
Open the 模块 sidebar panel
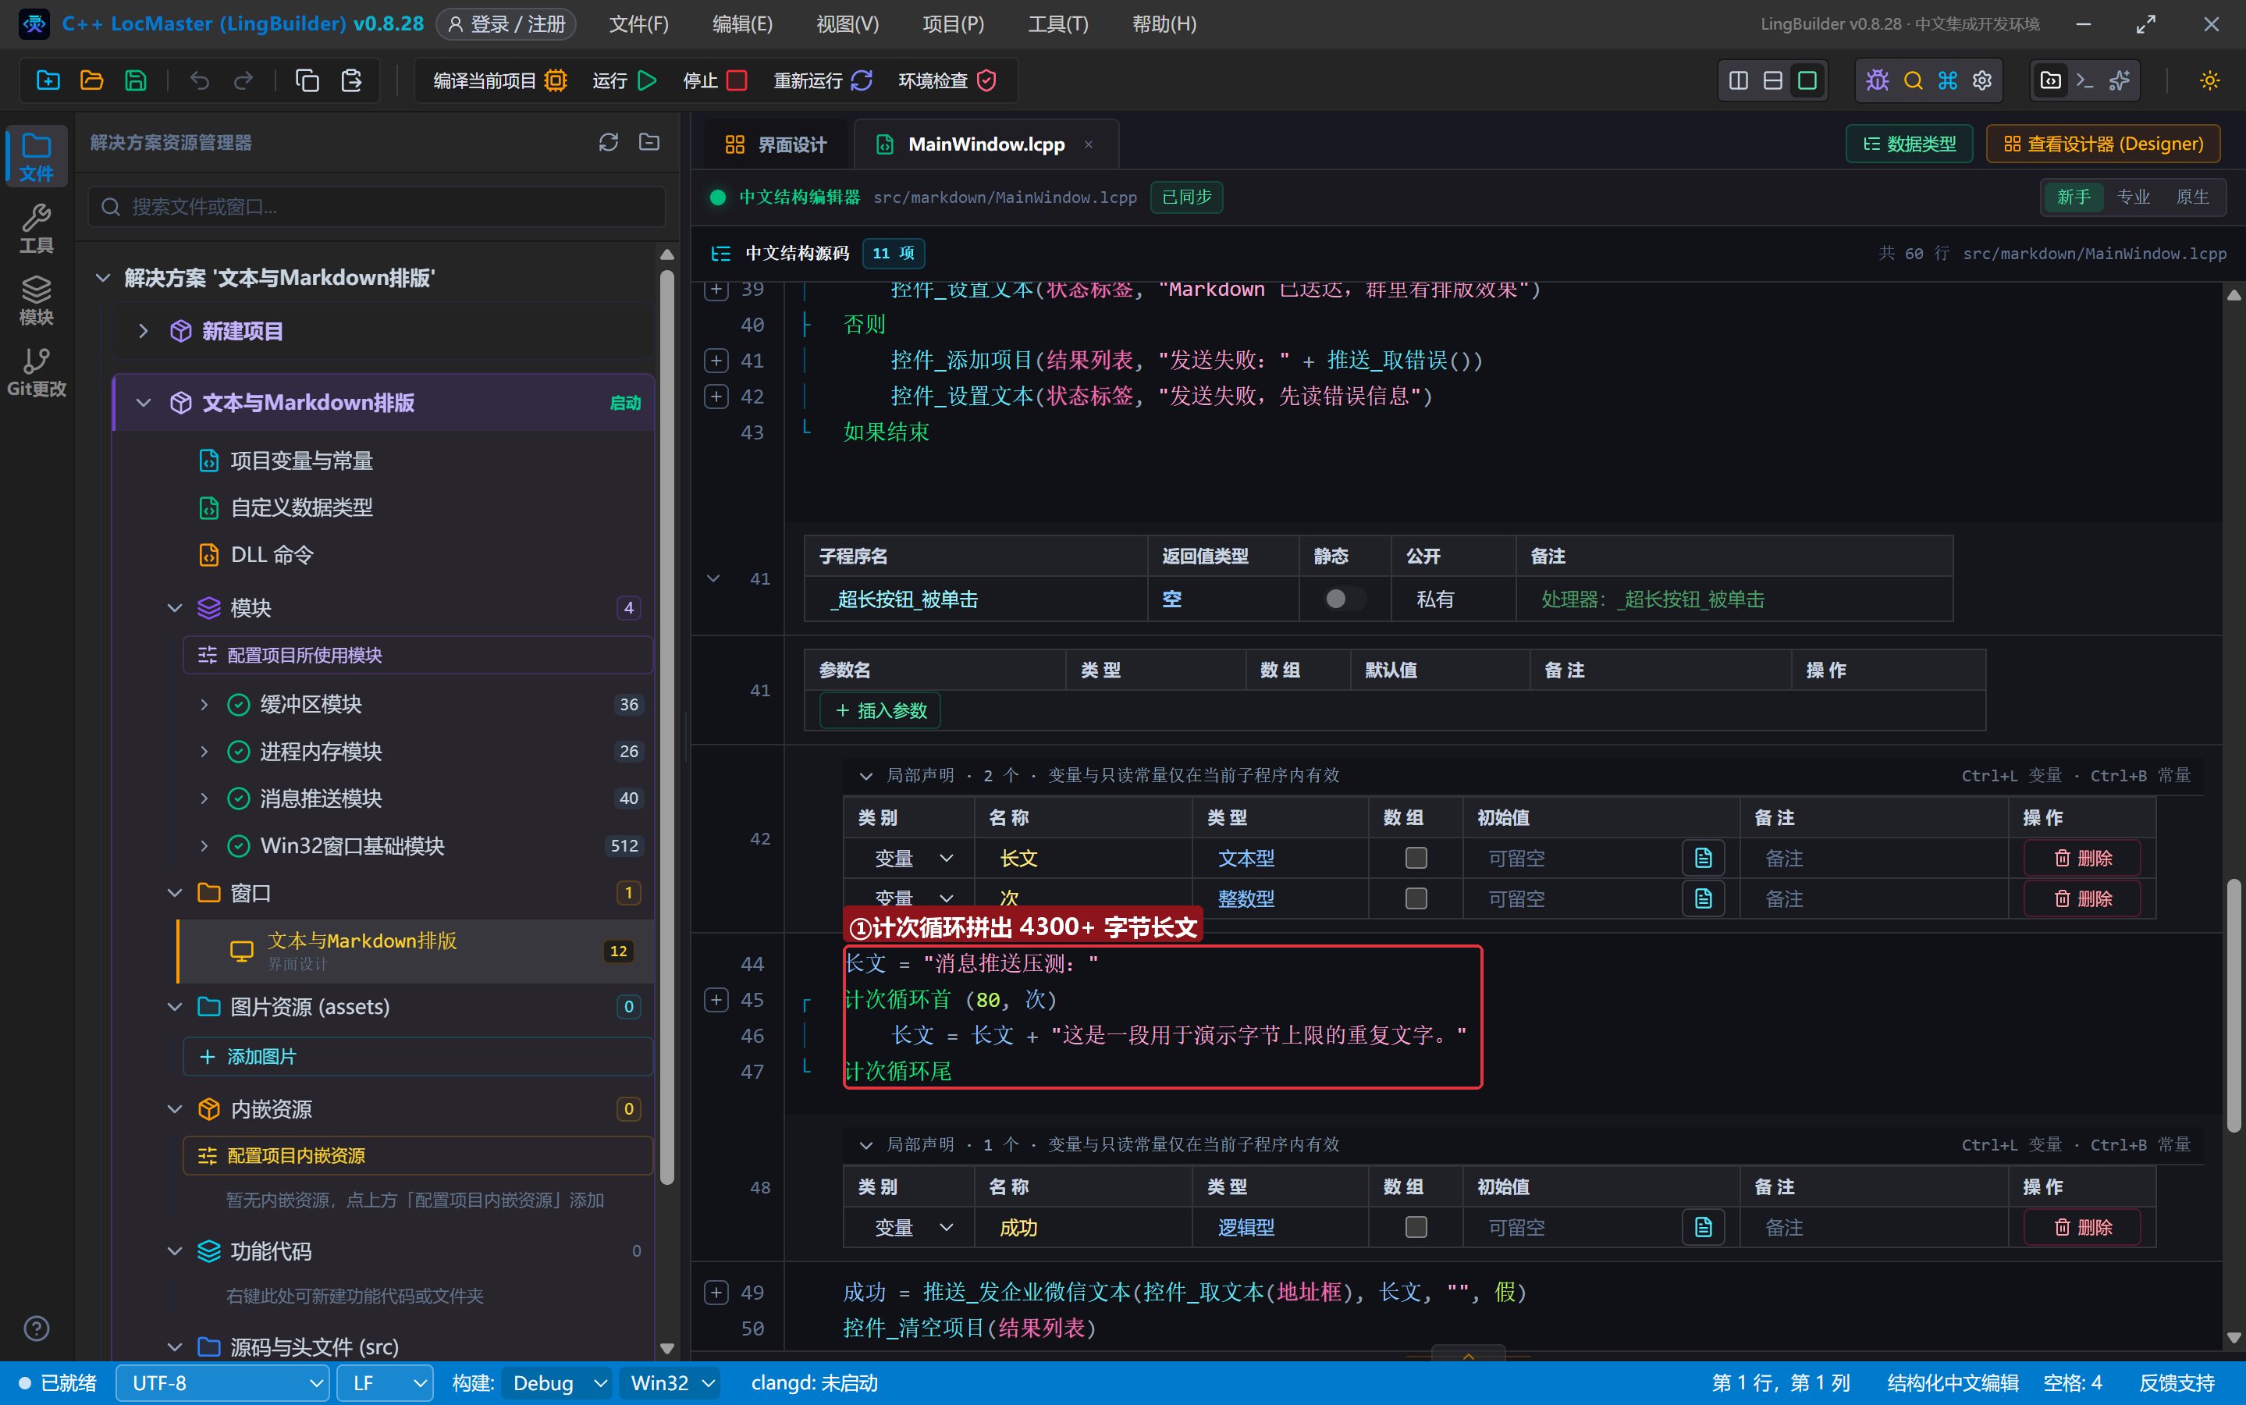click(36, 301)
